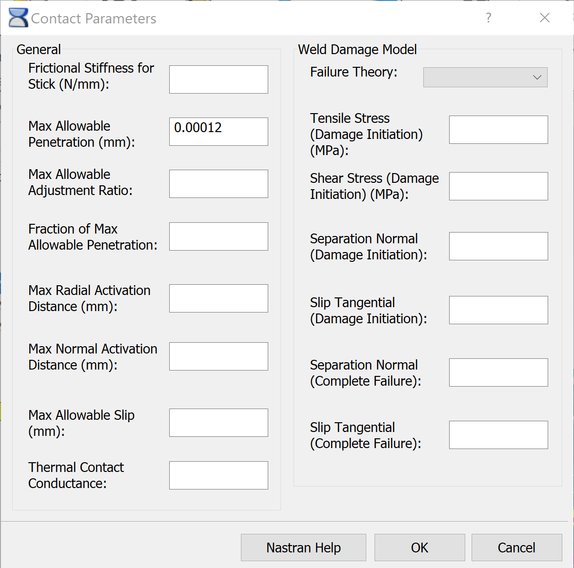Click the Thermal Contact Conductance field
Viewport: 574px width, 568px height.
[x=218, y=475]
